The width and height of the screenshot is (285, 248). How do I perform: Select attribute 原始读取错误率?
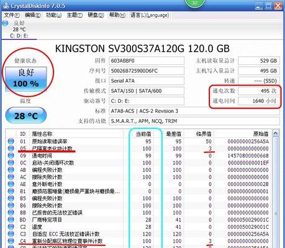point(50,141)
